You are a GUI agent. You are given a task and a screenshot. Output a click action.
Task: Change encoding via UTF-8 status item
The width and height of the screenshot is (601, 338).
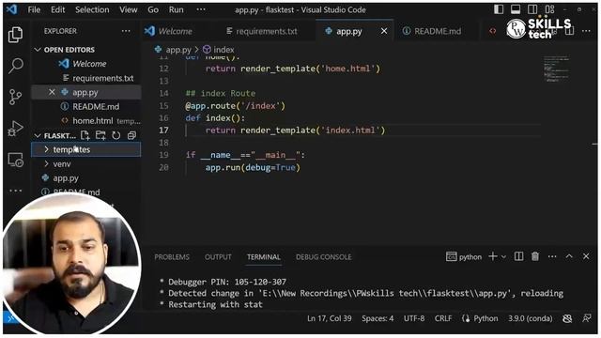(414, 318)
